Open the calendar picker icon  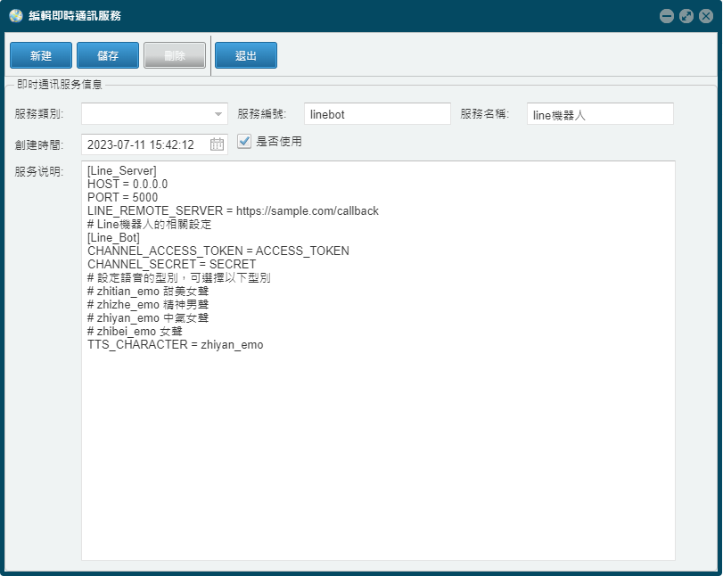point(217,144)
